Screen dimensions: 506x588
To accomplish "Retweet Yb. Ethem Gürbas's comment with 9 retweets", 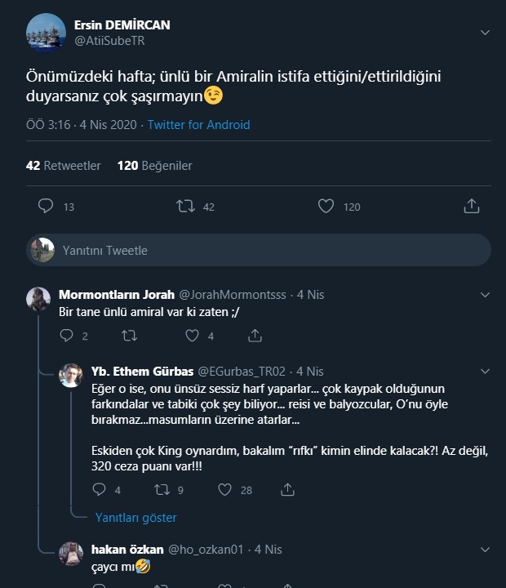I will pos(162,490).
